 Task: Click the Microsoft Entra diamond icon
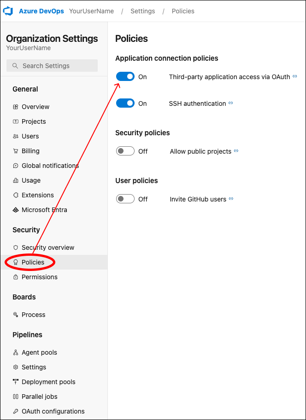click(16, 210)
